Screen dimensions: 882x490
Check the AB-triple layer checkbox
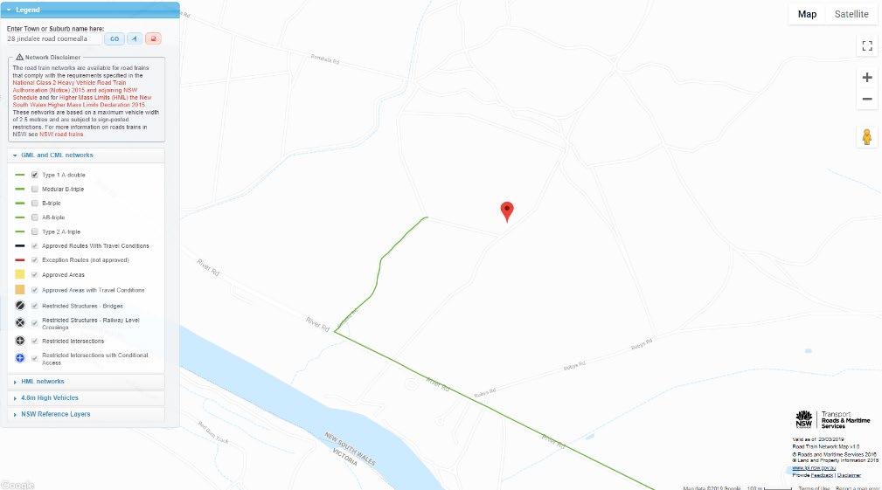pos(35,217)
